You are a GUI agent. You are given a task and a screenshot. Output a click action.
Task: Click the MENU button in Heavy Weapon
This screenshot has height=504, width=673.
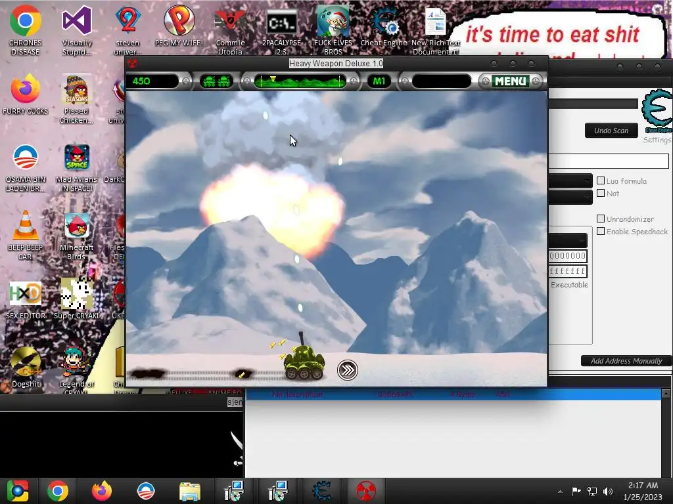[510, 81]
